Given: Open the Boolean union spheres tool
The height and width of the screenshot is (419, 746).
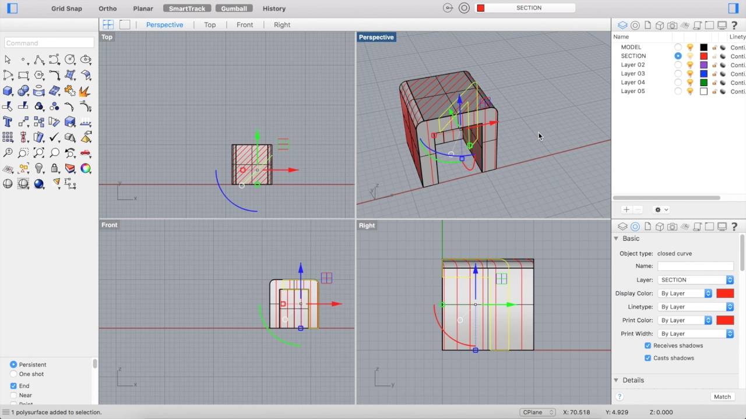Looking at the screenshot, I should 23,91.
